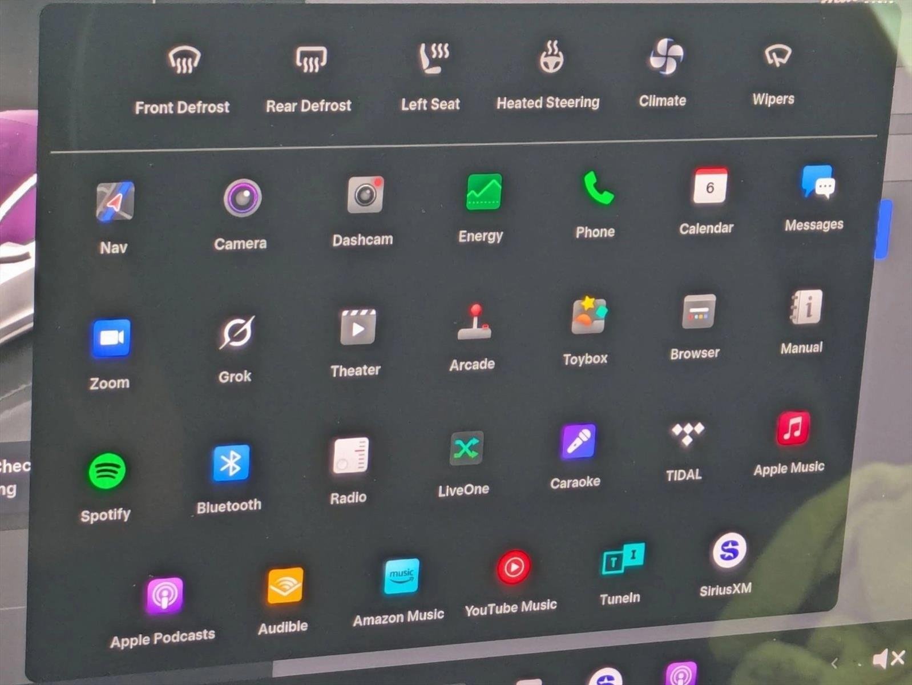This screenshot has height=685, width=912.
Task: Open the TIDAL music app
Action: coord(687,434)
